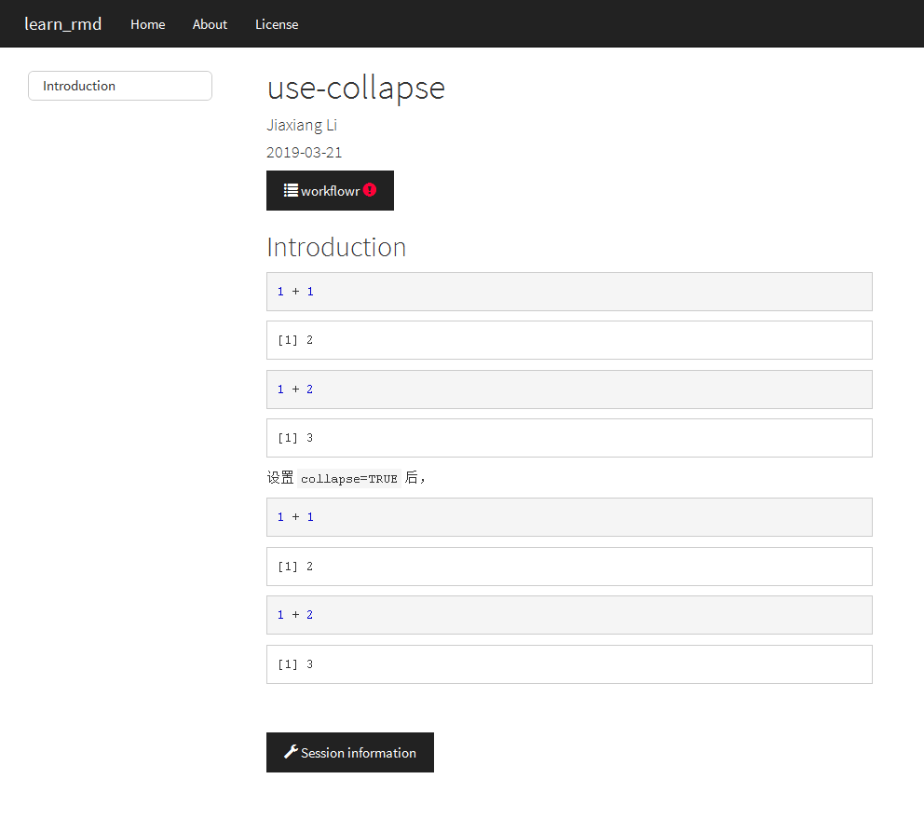The width and height of the screenshot is (924, 820).
Task: Open the About page in navbar
Action: click(210, 24)
